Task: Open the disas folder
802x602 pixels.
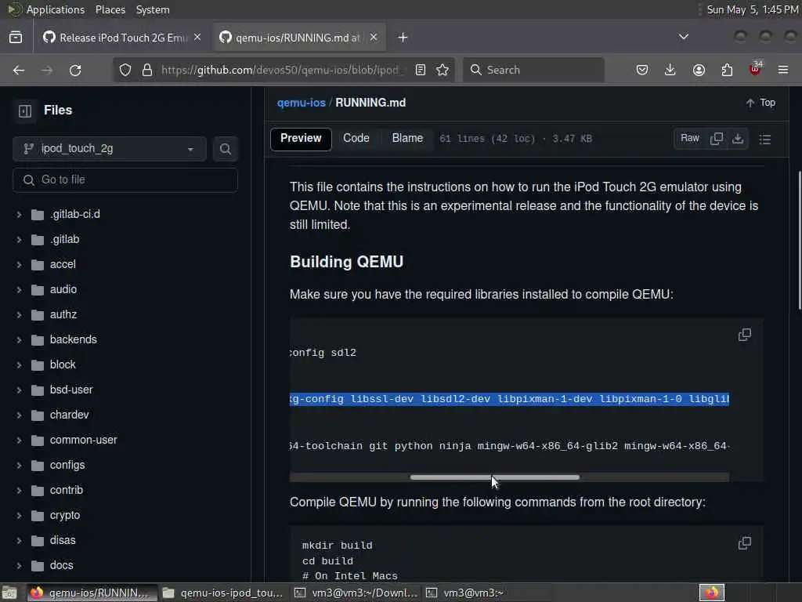Action: [x=63, y=540]
